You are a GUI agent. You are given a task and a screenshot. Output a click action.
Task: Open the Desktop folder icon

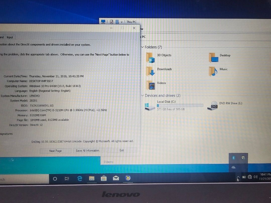click(x=214, y=58)
